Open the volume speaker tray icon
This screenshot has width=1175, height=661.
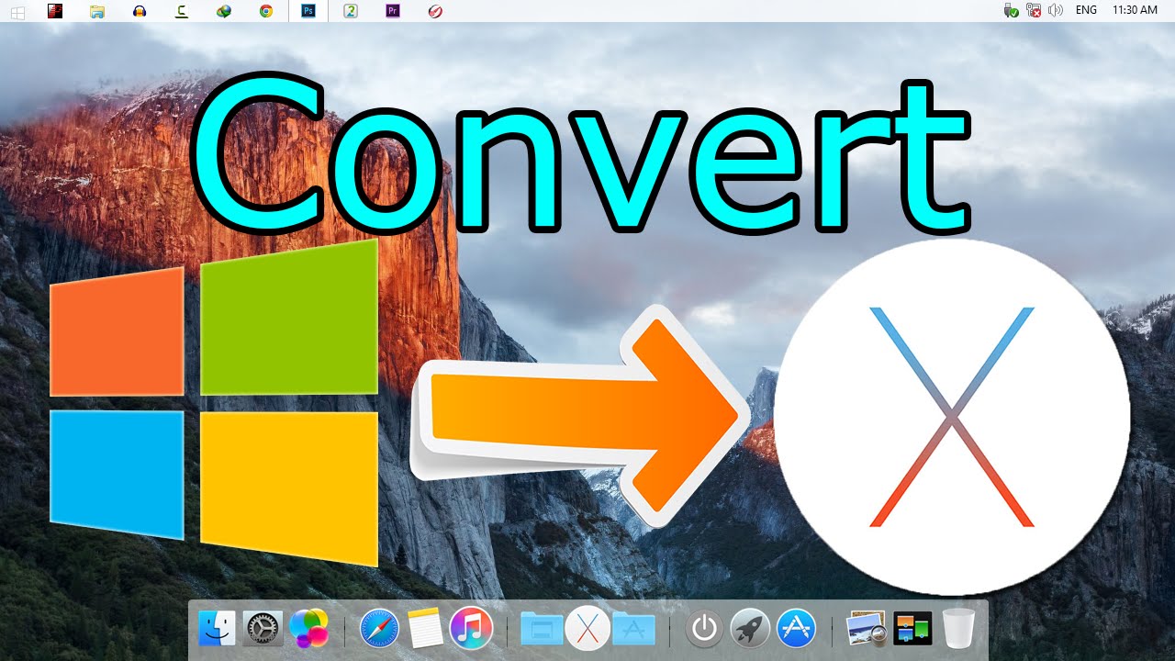[x=1056, y=11]
